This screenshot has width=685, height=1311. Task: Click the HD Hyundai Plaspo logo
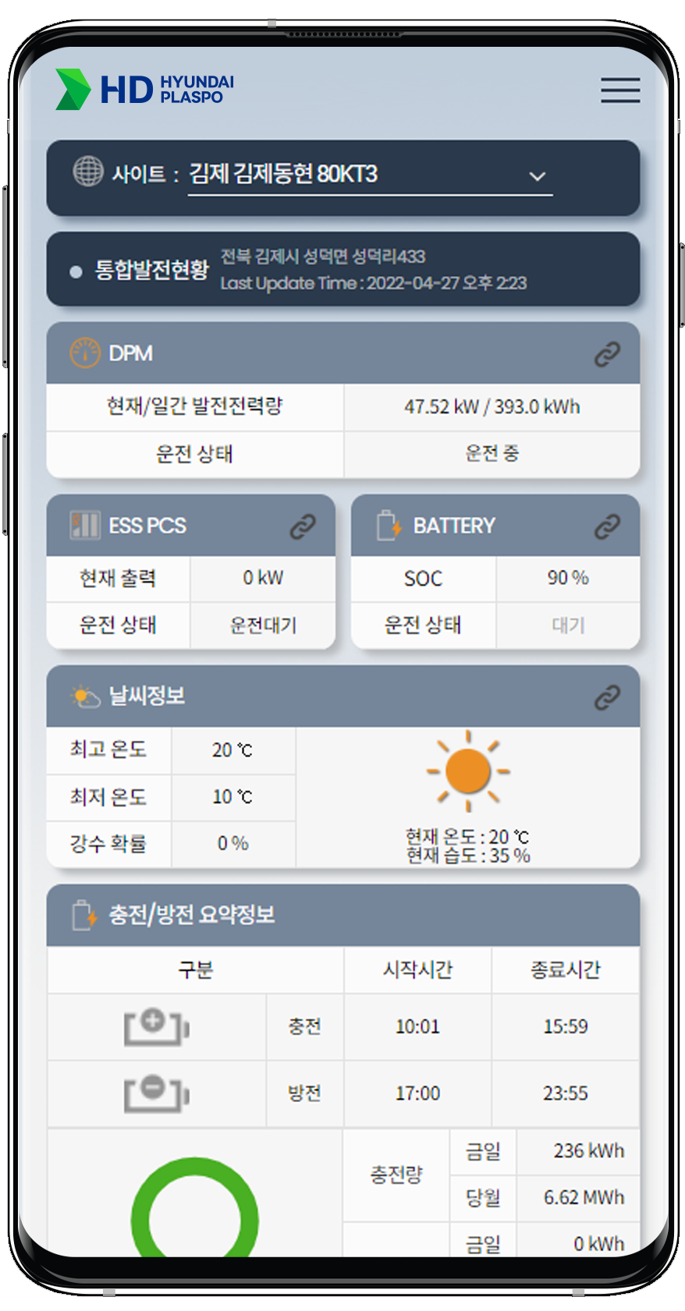point(145,89)
